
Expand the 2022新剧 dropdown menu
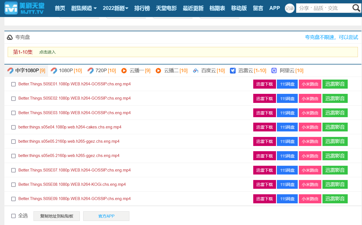tap(116, 8)
